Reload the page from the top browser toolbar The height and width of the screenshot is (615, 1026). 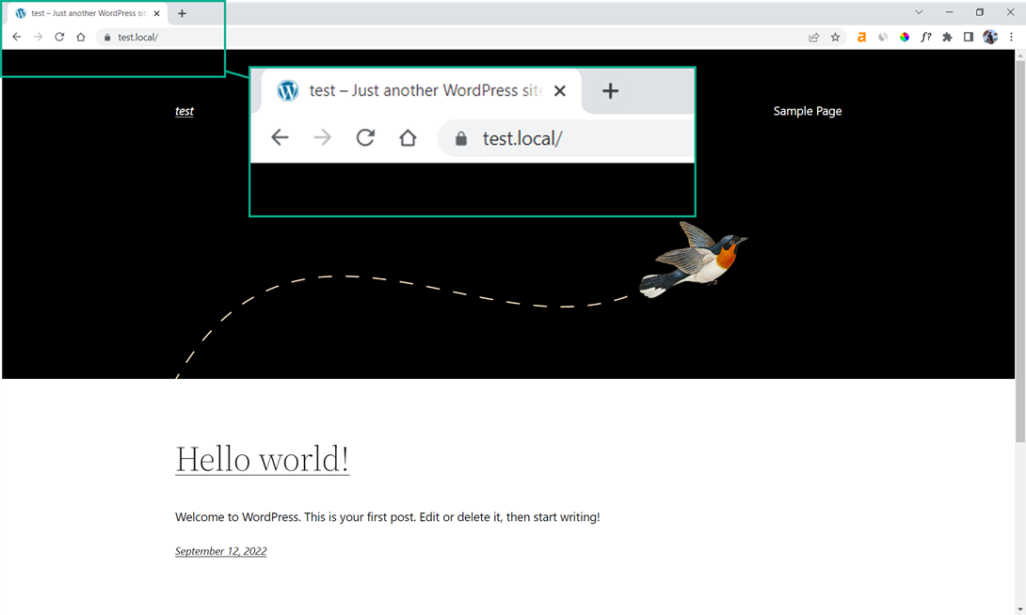59,38
